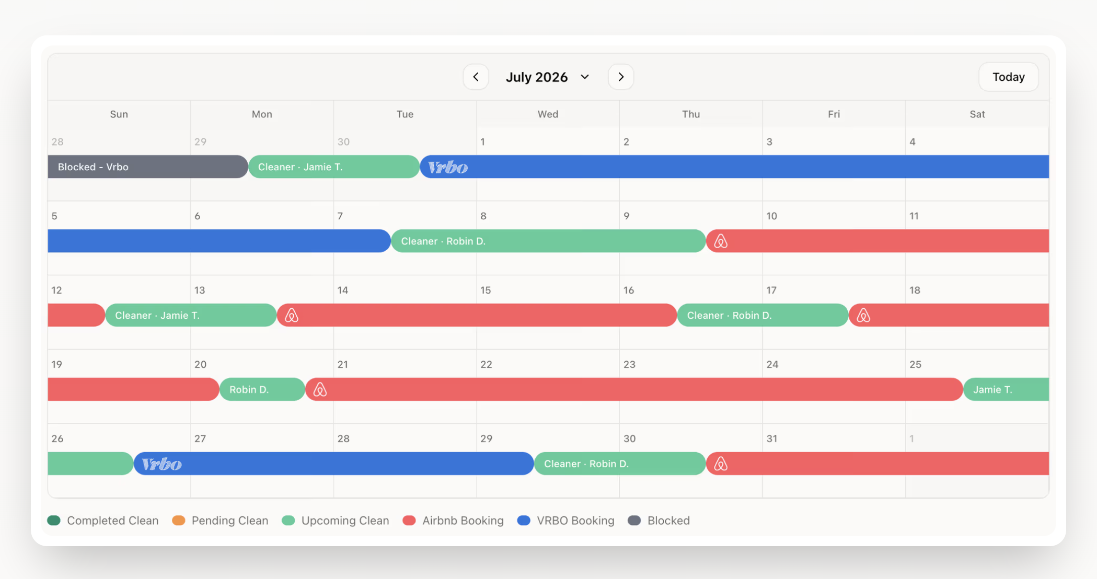Jump to the current date with Today button
This screenshot has height=579, width=1097.
1008,77
